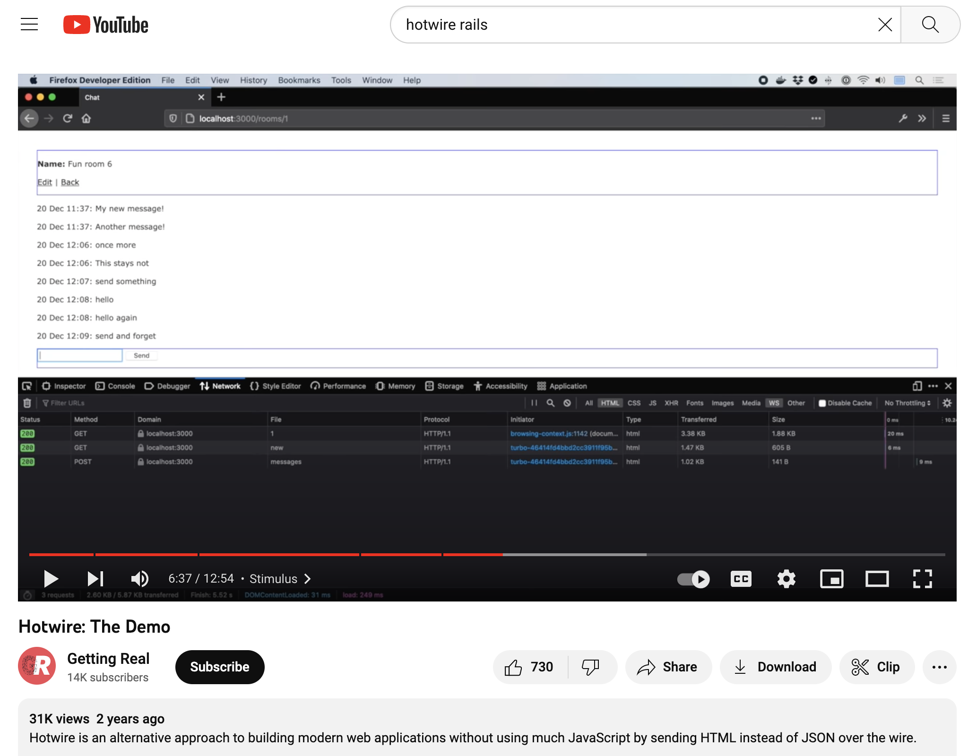Click the Bookmarks menu in the video
Image resolution: width=968 pixels, height=756 pixels.
coord(299,80)
